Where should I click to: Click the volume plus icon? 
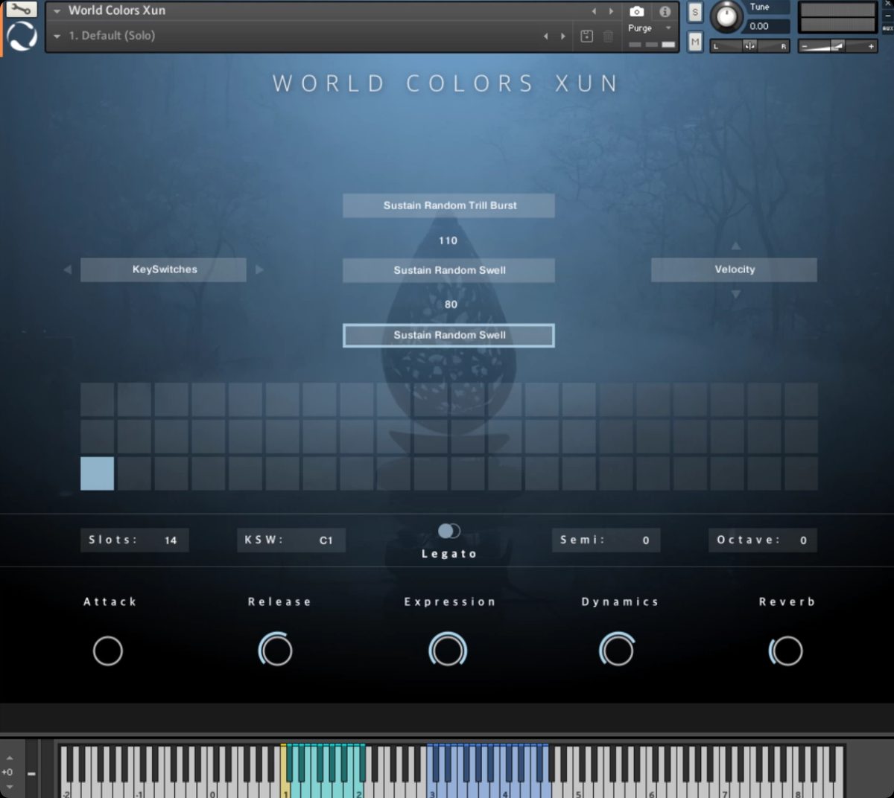870,46
